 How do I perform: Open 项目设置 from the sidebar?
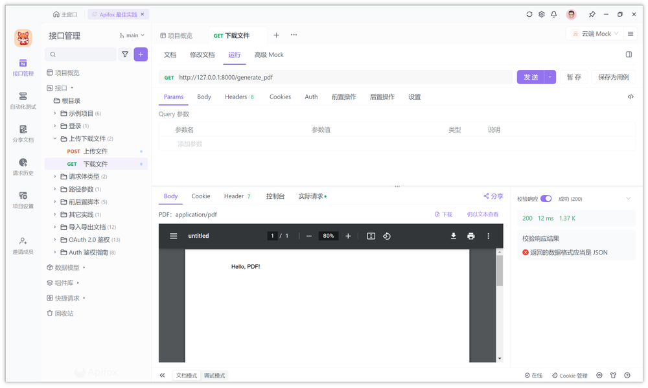[x=23, y=198]
